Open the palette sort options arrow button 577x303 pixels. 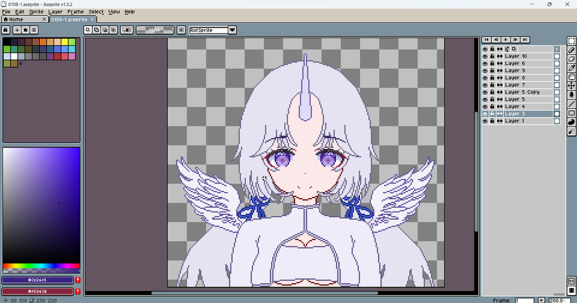17,30
